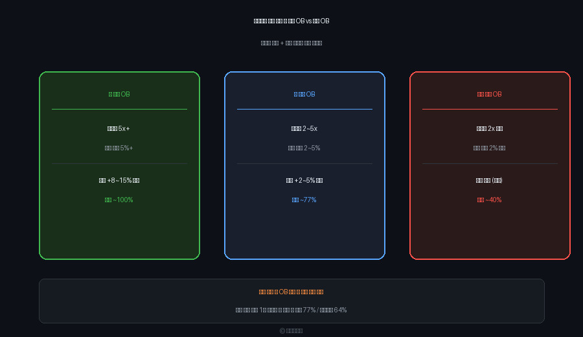Click the "5x+" line in the green card
Viewport: 583px width, 337px height.
pyautogui.click(x=119, y=129)
